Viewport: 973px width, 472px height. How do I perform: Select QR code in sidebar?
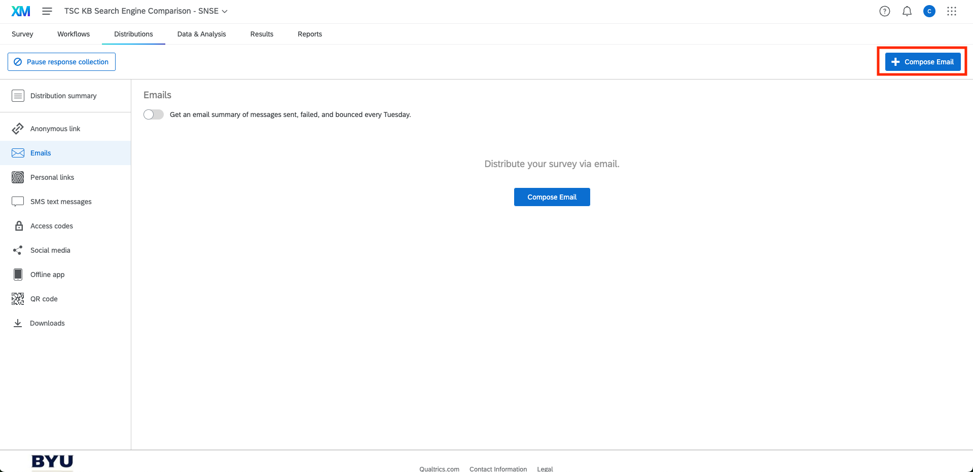pos(44,299)
